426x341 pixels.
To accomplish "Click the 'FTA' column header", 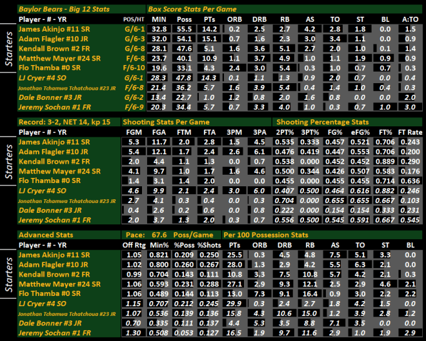I will coord(209,132).
